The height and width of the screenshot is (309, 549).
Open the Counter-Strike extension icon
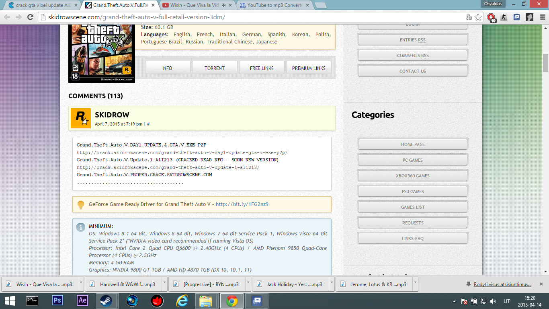coord(504,17)
